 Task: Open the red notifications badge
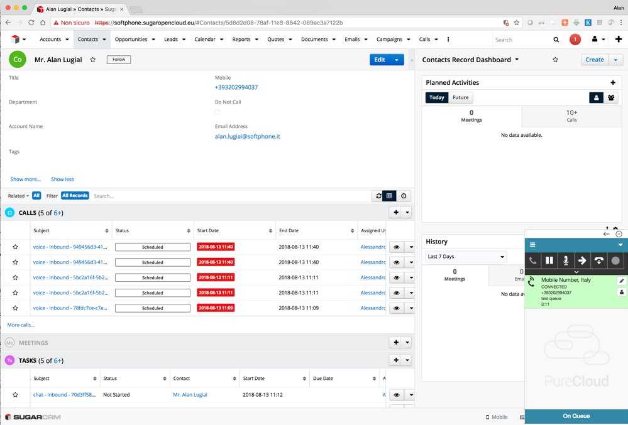575,40
